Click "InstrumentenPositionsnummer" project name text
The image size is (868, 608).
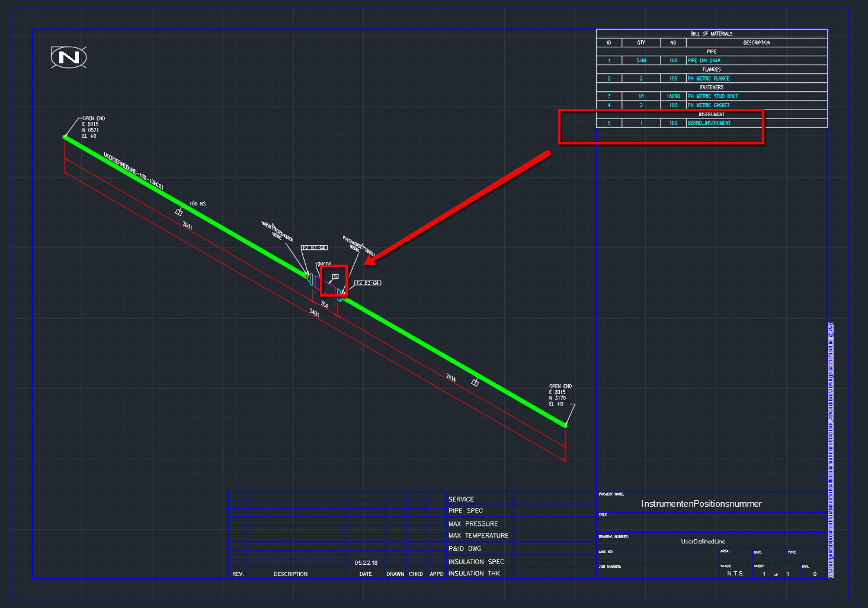click(x=701, y=504)
